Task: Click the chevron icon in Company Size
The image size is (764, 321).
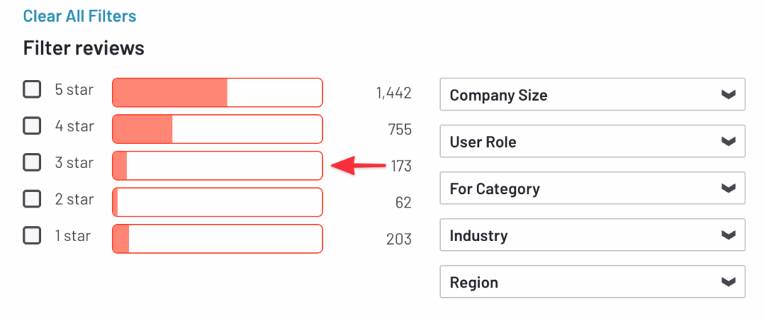Action: pyautogui.click(x=729, y=95)
